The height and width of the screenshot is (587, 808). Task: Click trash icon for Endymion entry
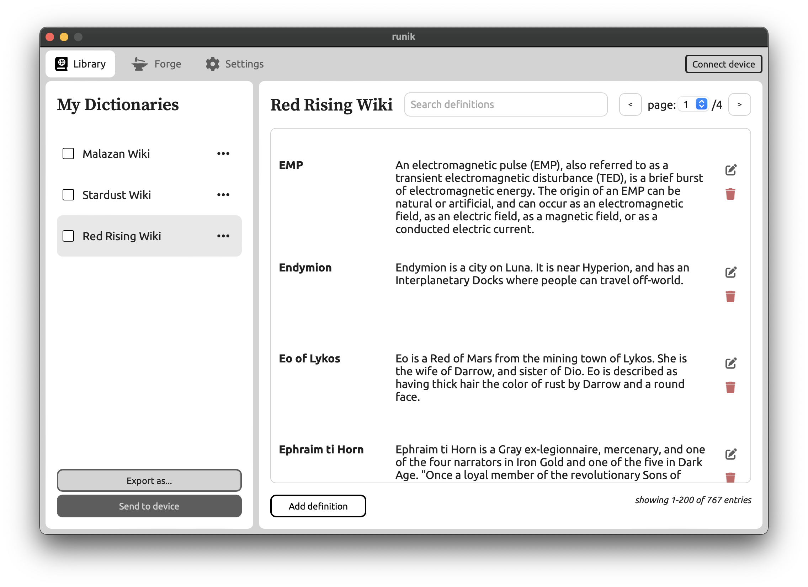click(730, 296)
